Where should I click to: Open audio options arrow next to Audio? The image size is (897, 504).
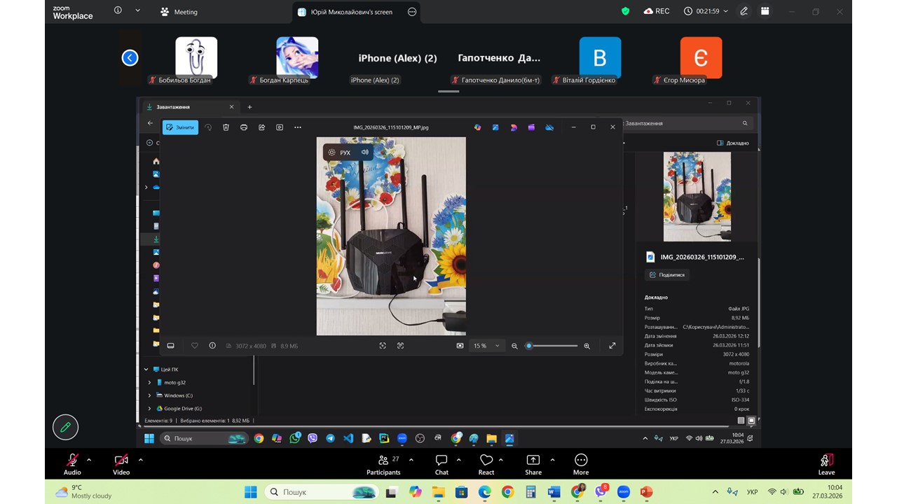[x=89, y=460]
